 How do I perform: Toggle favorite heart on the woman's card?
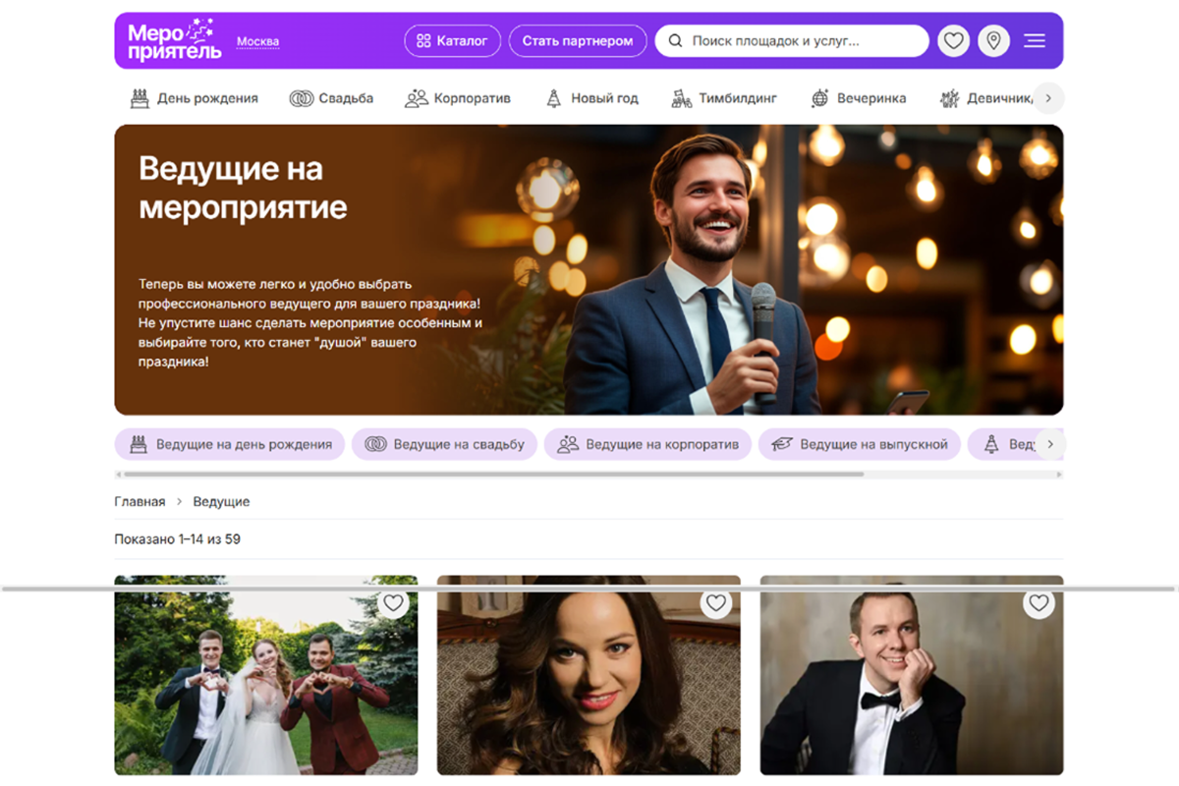[716, 603]
